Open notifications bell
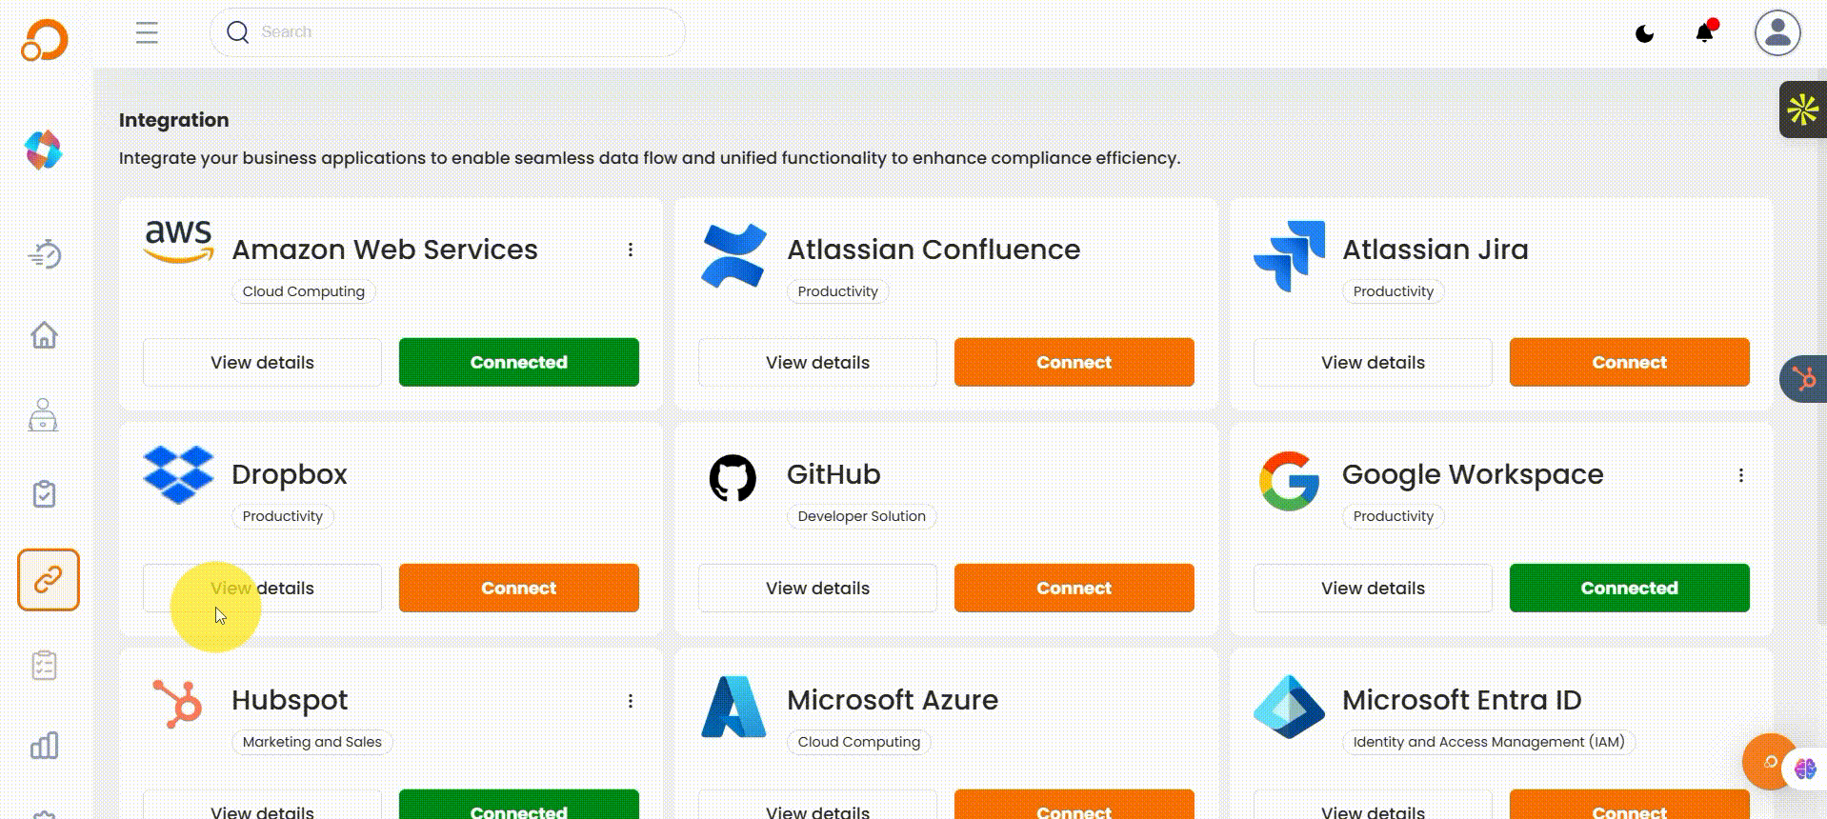The image size is (1827, 819). 1704,33
